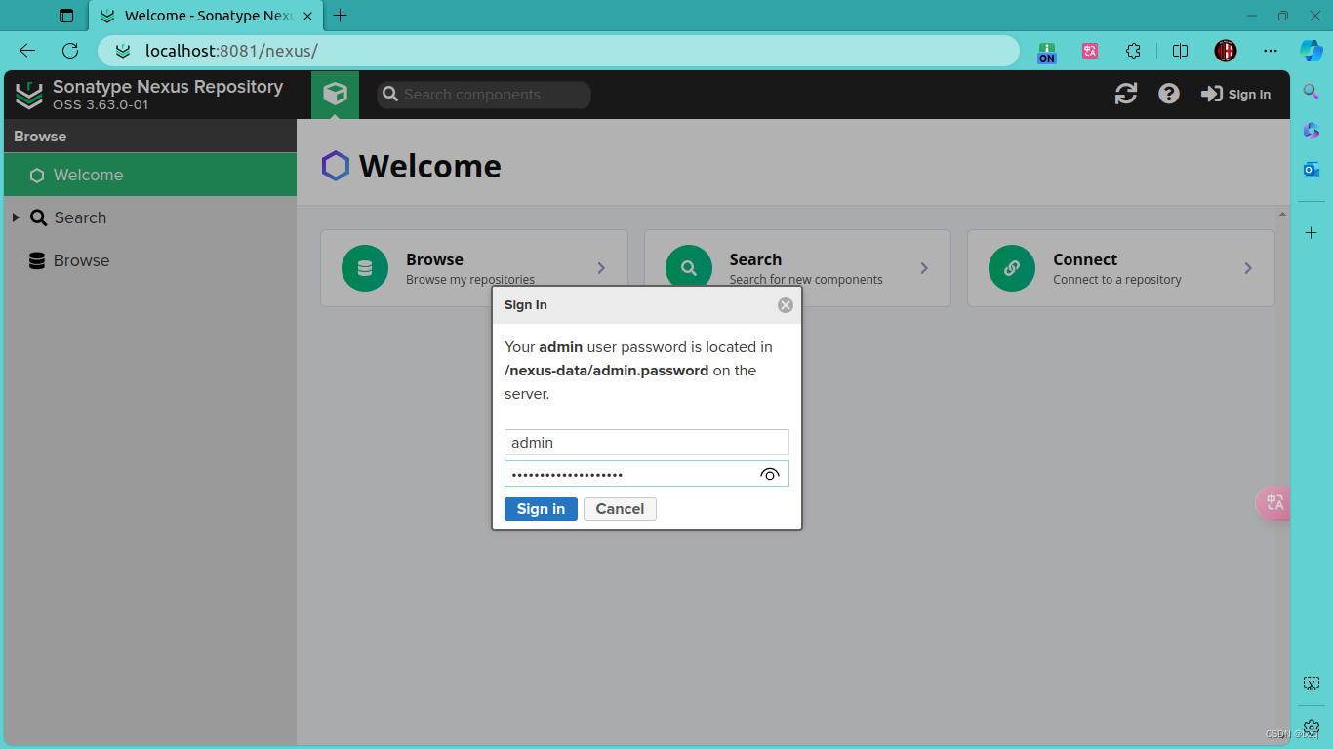Open the Browse my repositories card
This screenshot has height=749, width=1333.
point(474,268)
